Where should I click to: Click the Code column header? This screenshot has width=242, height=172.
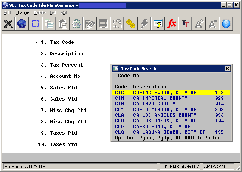[x=121, y=87]
